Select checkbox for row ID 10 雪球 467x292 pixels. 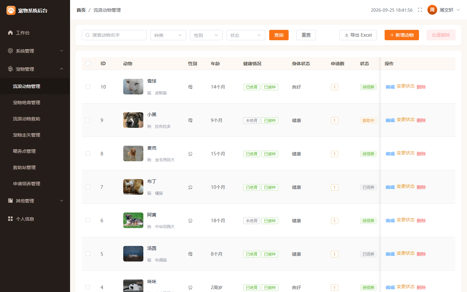point(88,87)
